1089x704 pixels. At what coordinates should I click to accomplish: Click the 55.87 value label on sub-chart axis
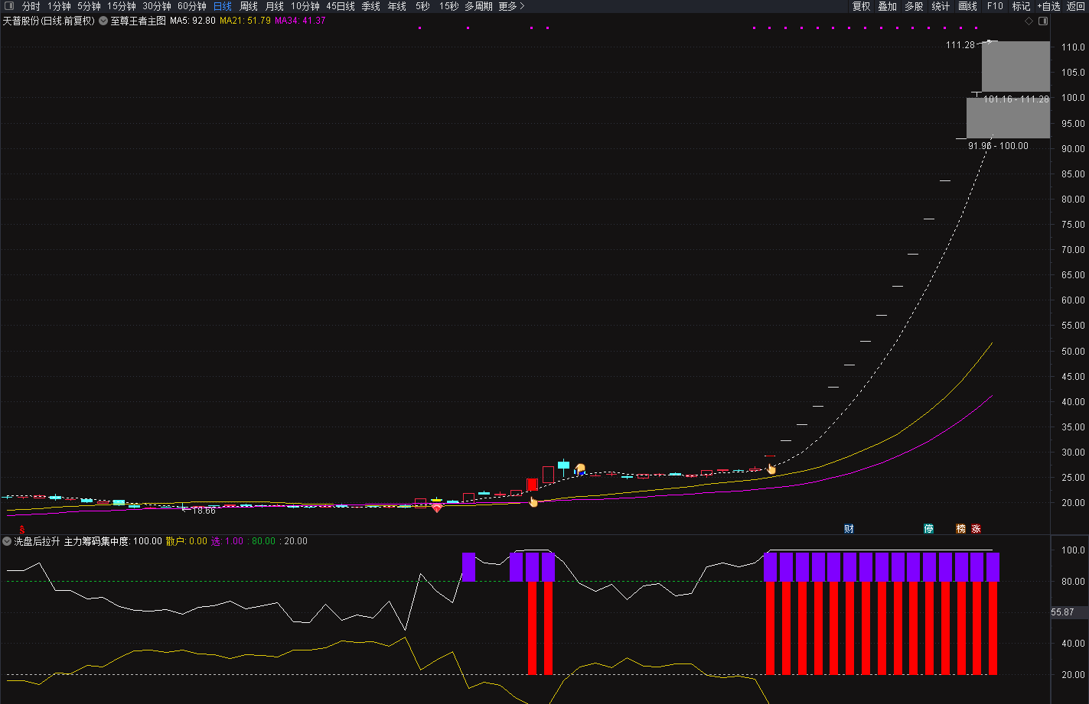(x=1062, y=612)
